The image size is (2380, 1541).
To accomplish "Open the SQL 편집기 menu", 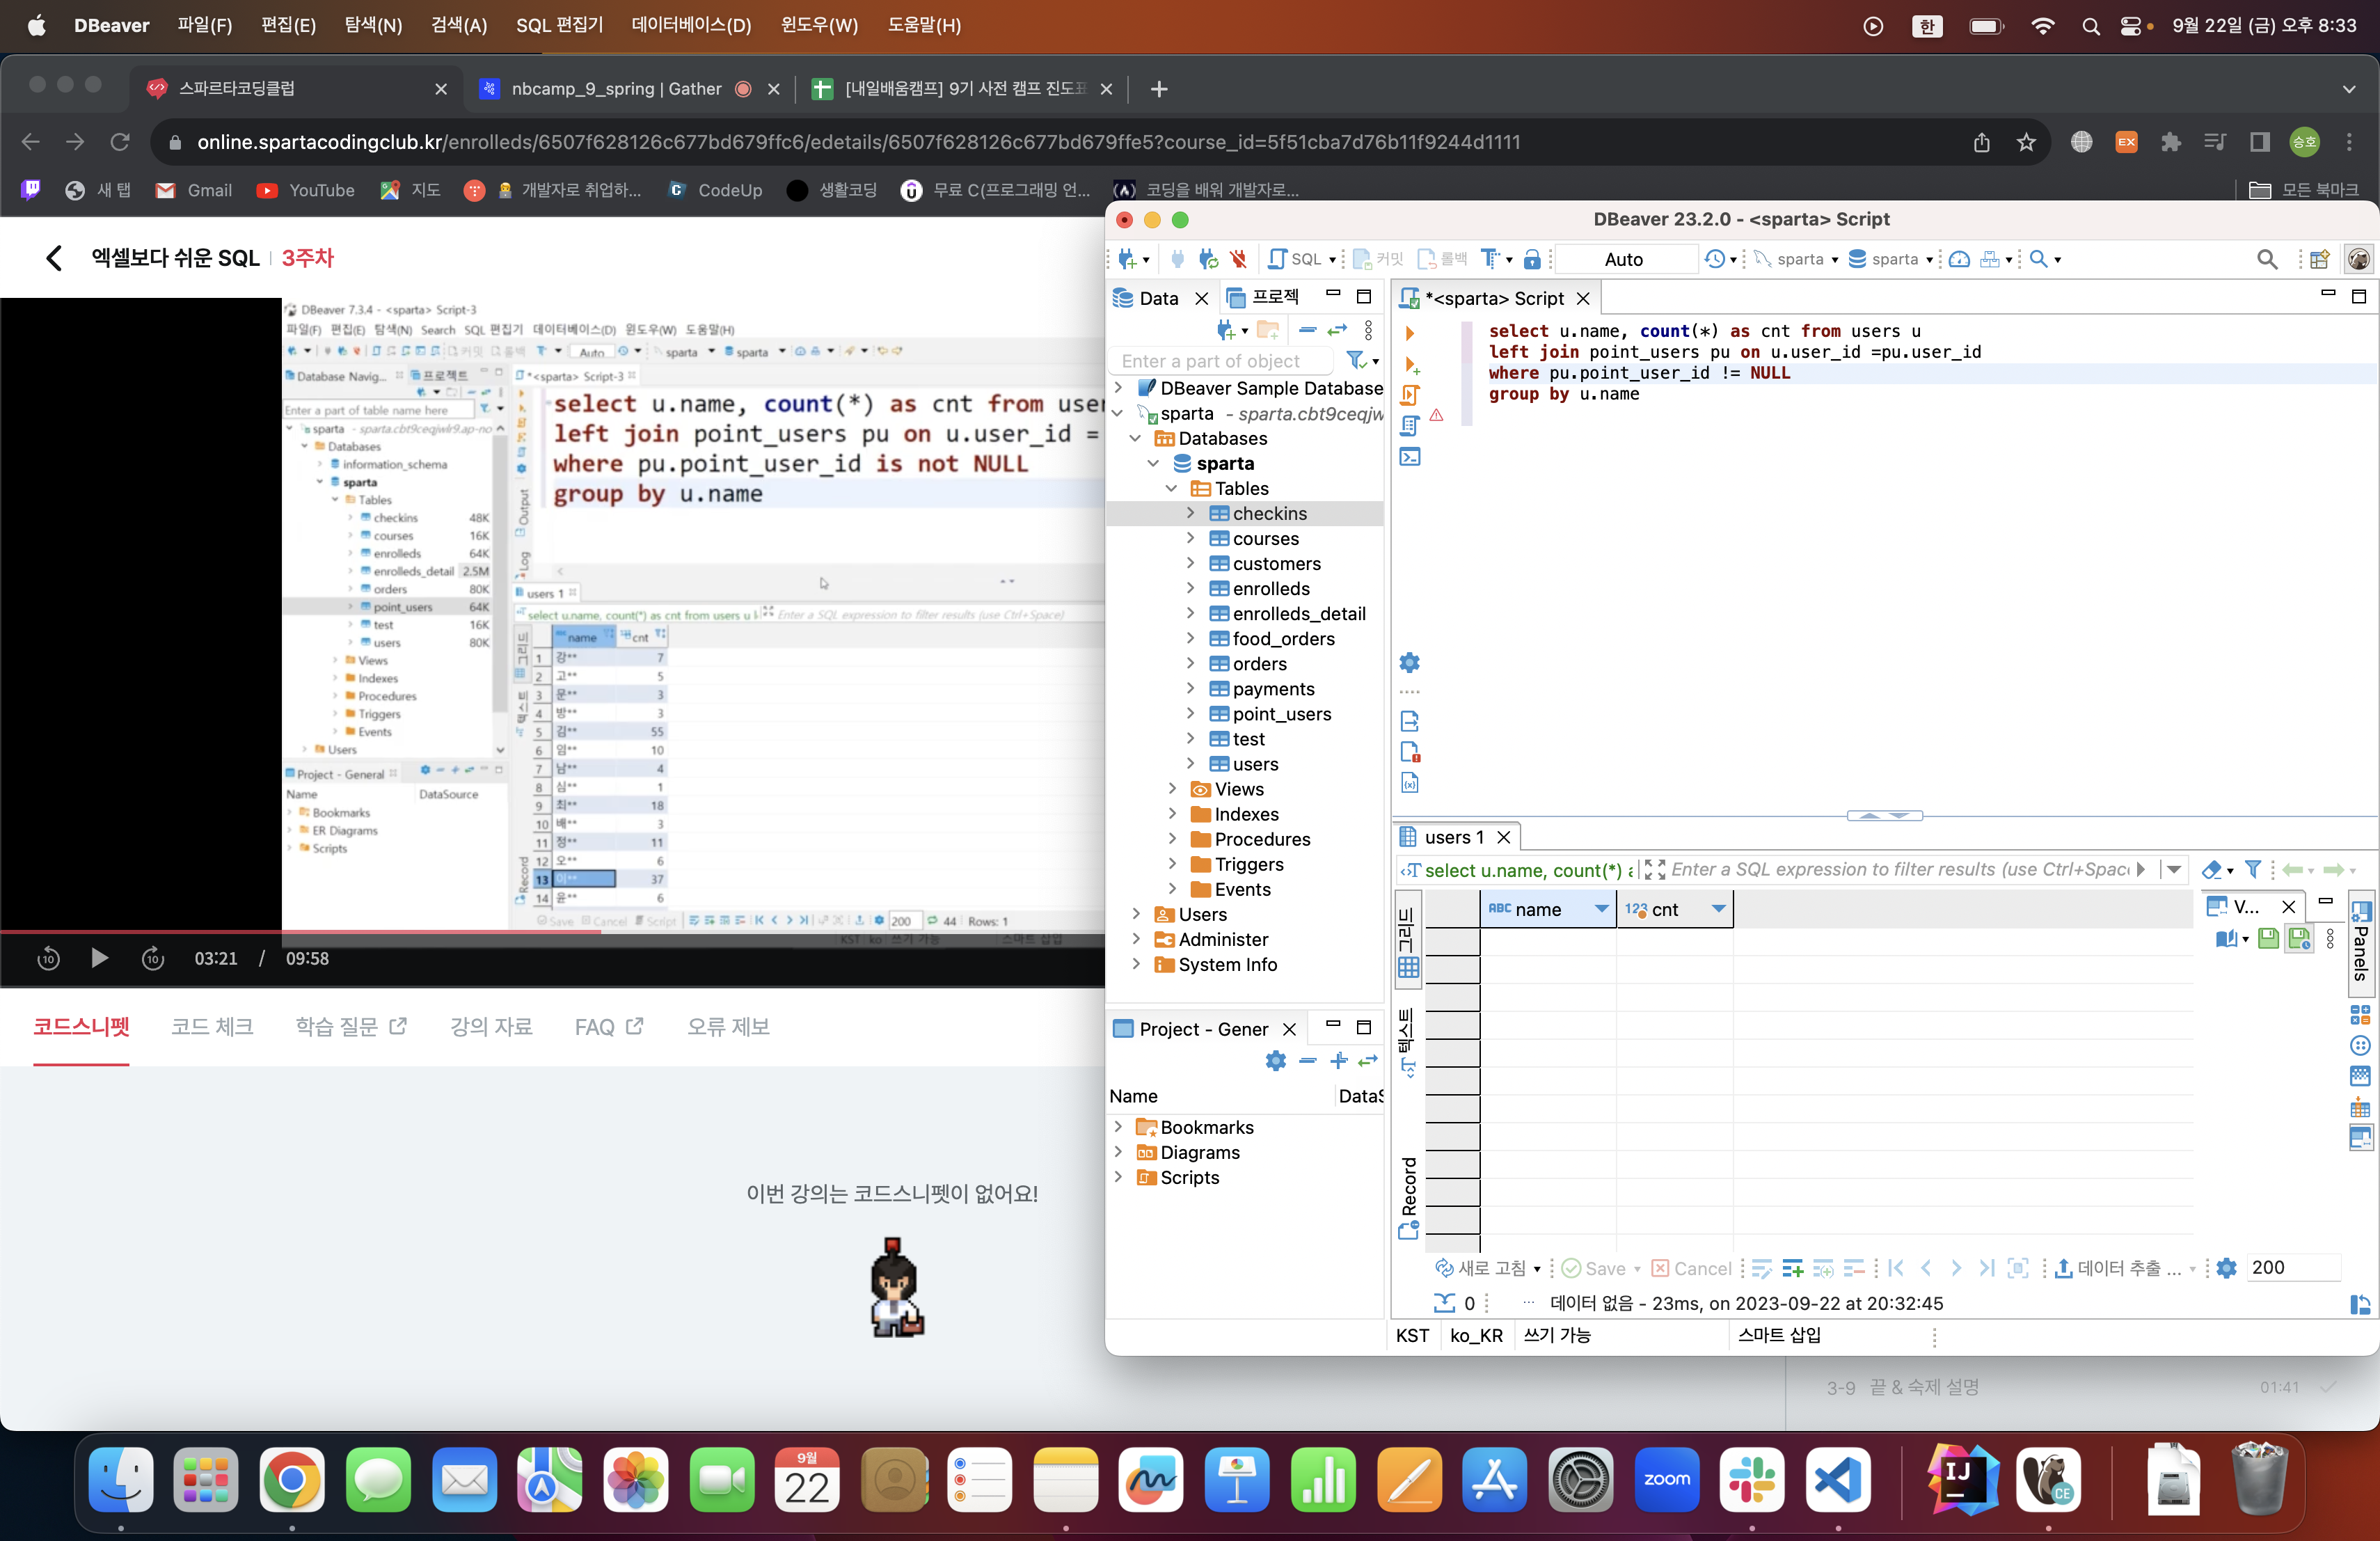I will (x=559, y=25).
